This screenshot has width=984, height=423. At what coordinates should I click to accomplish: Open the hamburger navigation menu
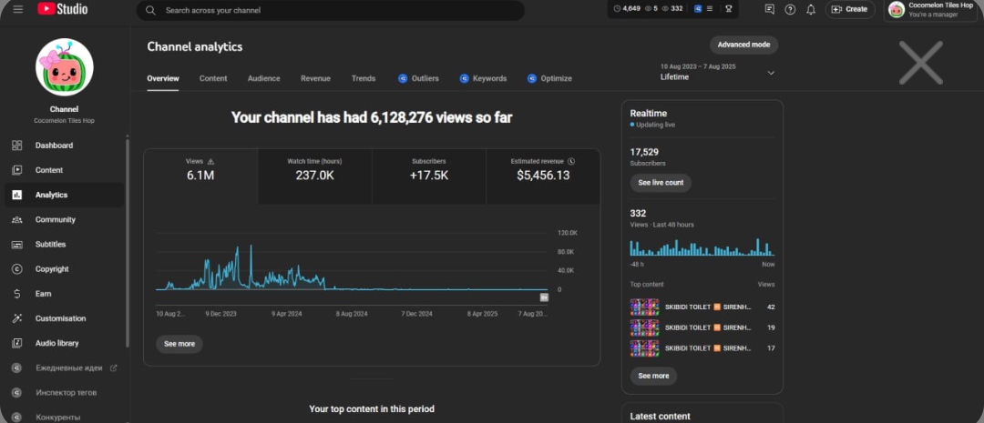tap(17, 9)
